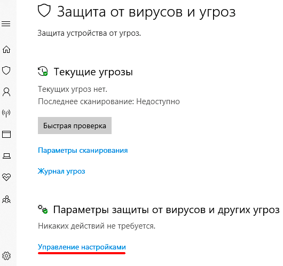The image size is (283, 266).
Task: Open Параметры сканирования link
Action: point(83,151)
